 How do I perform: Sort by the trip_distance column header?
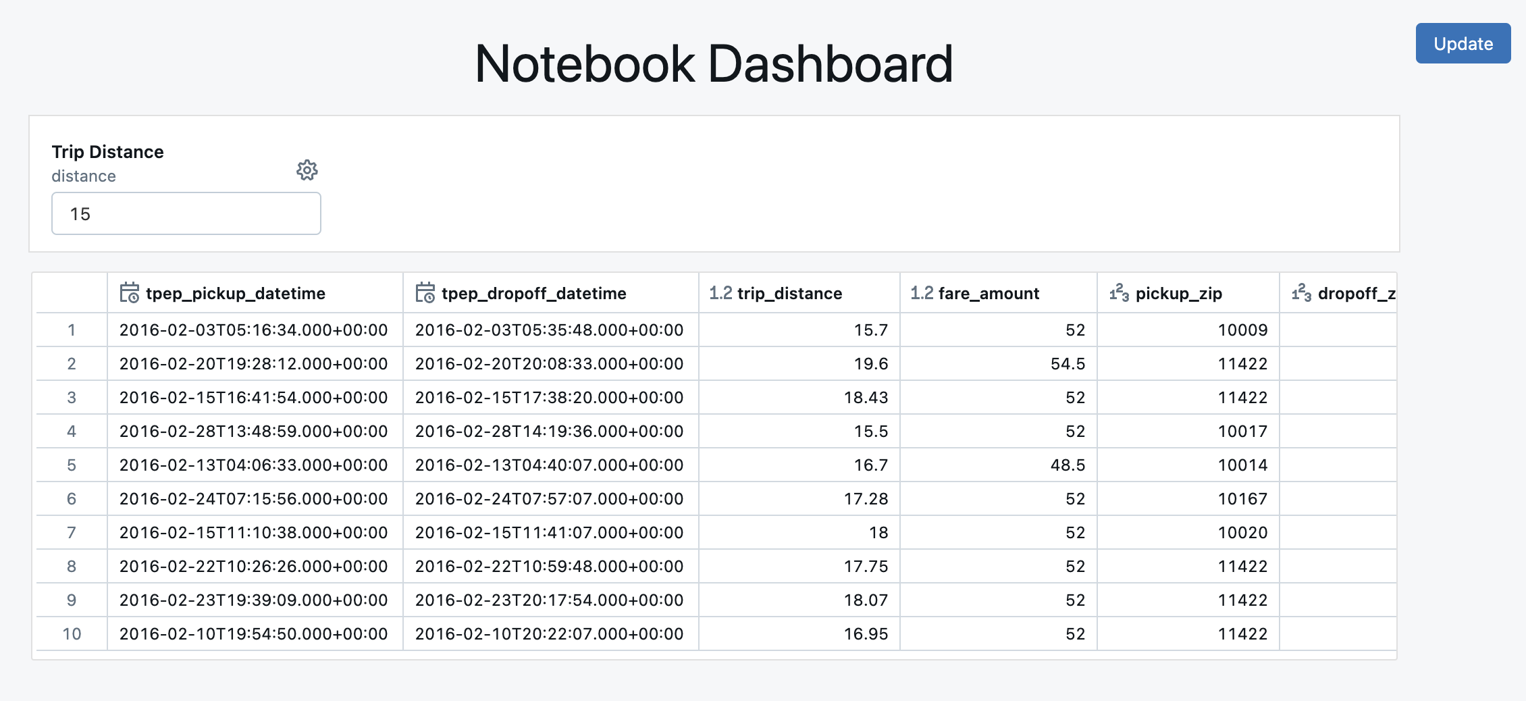789,292
